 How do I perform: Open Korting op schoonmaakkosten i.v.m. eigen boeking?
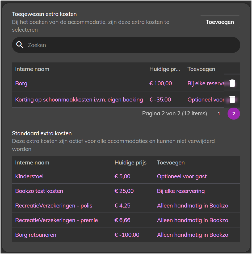click(79, 100)
